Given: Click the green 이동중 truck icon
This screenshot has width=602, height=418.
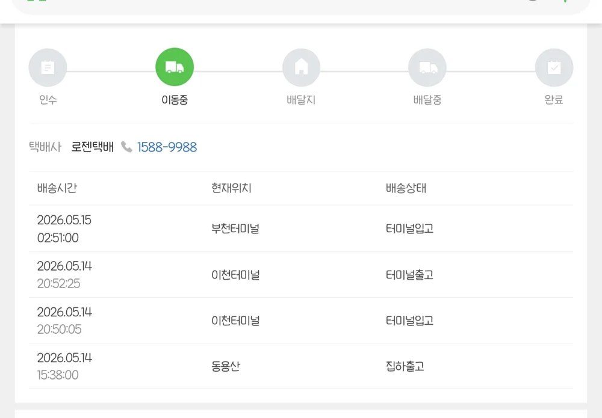Looking at the screenshot, I should coord(175,67).
